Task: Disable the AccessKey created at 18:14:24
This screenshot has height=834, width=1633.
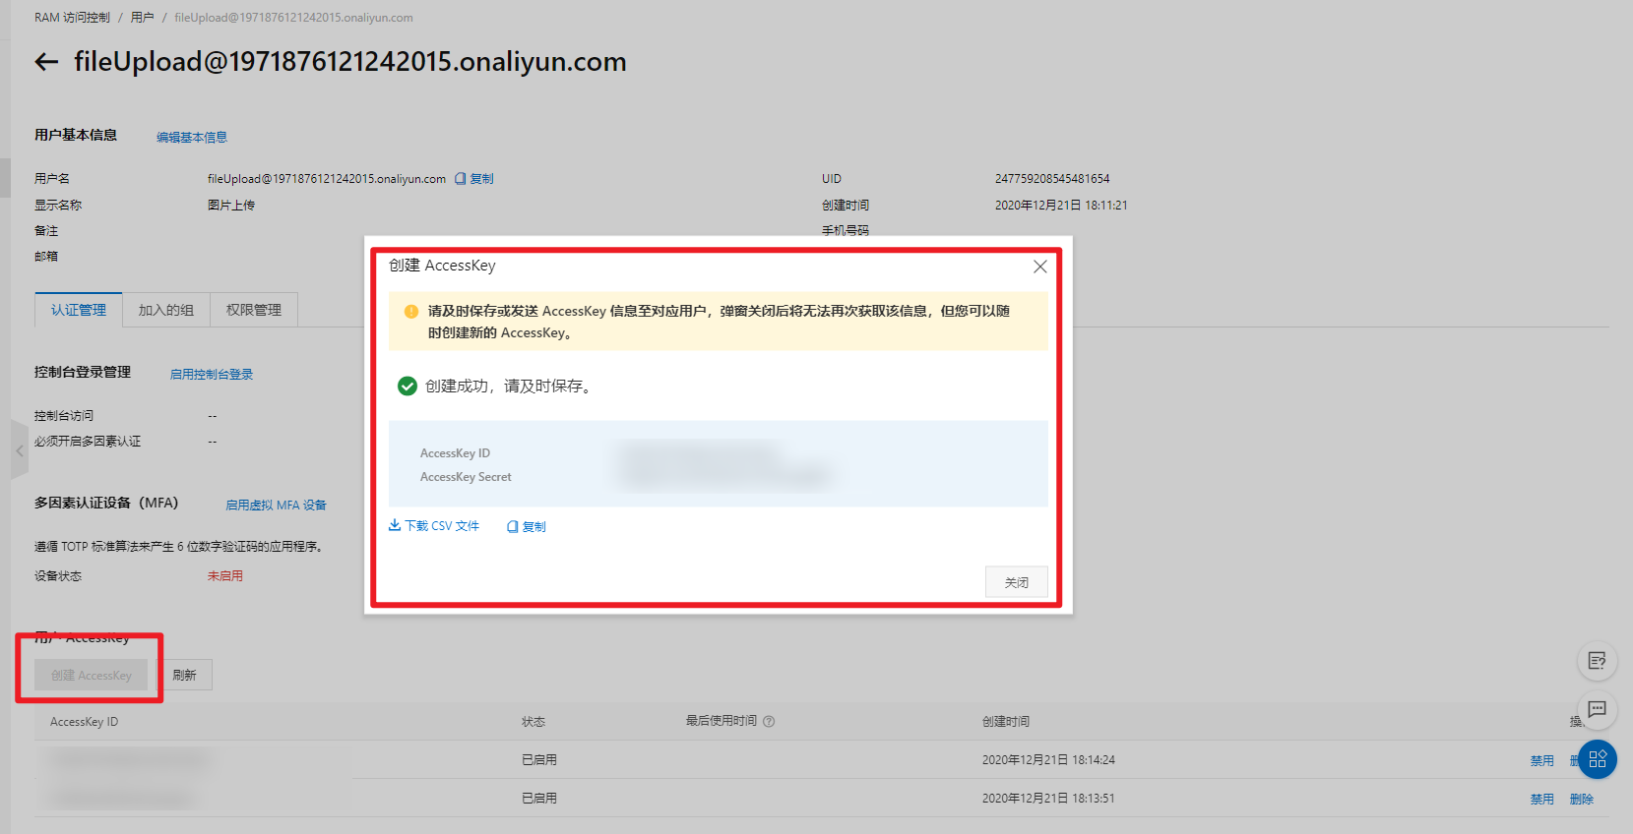Action: pyautogui.click(x=1541, y=760)
